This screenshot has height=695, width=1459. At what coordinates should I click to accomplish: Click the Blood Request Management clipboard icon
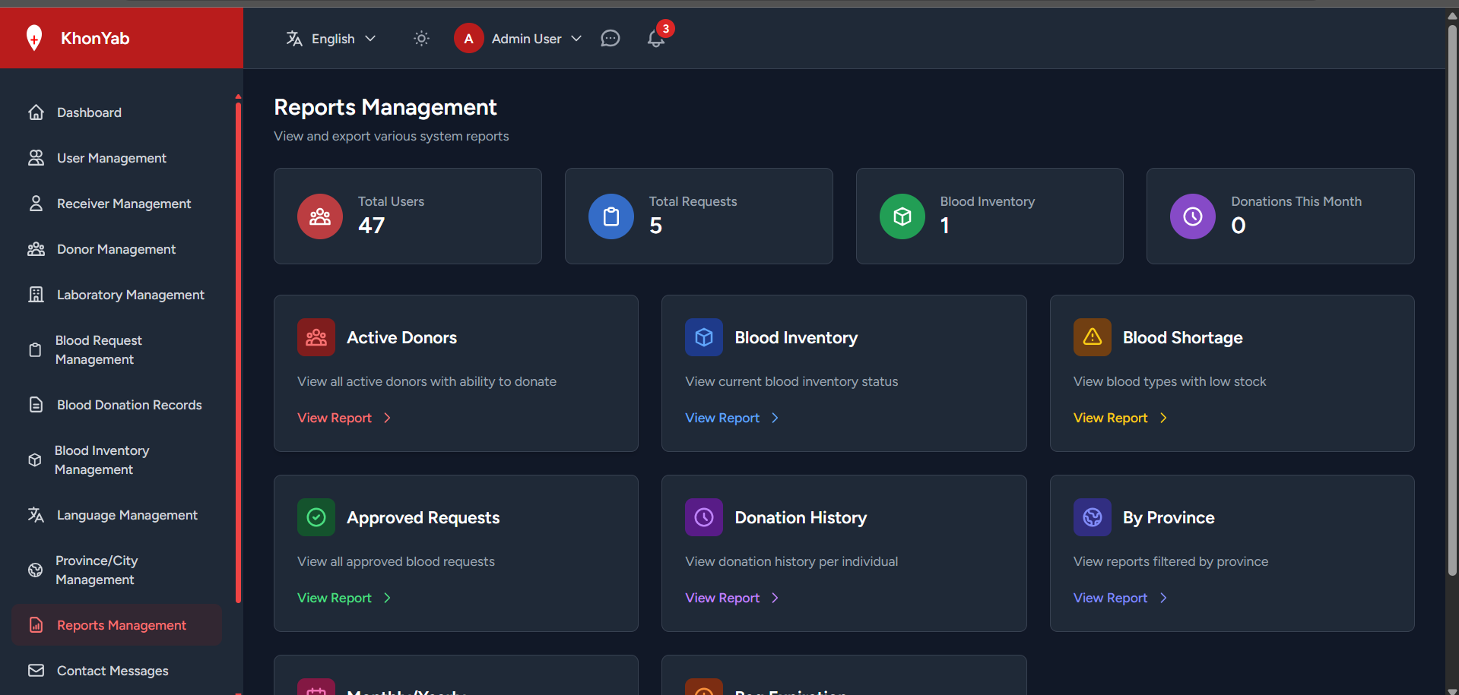tap(35, 350)
